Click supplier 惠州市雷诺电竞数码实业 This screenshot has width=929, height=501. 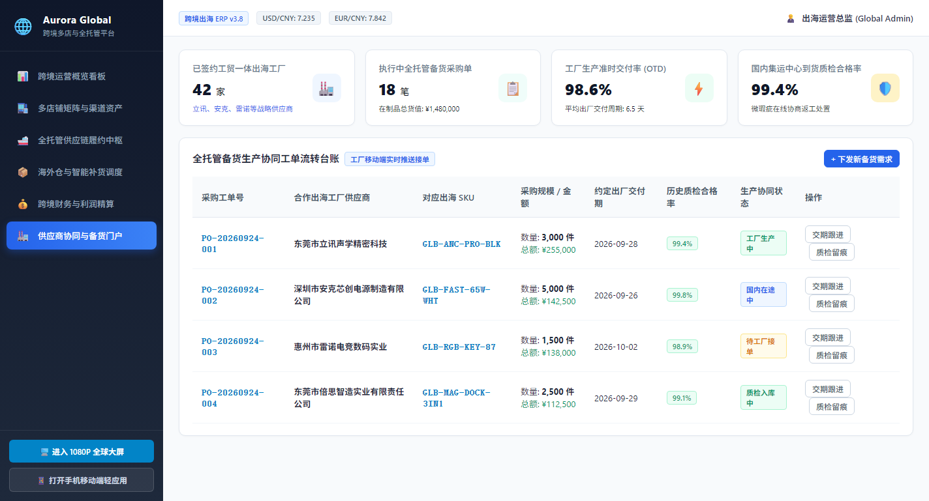point(341,347)
